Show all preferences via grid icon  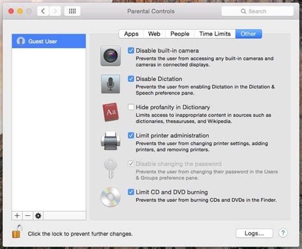pos(72,11)
